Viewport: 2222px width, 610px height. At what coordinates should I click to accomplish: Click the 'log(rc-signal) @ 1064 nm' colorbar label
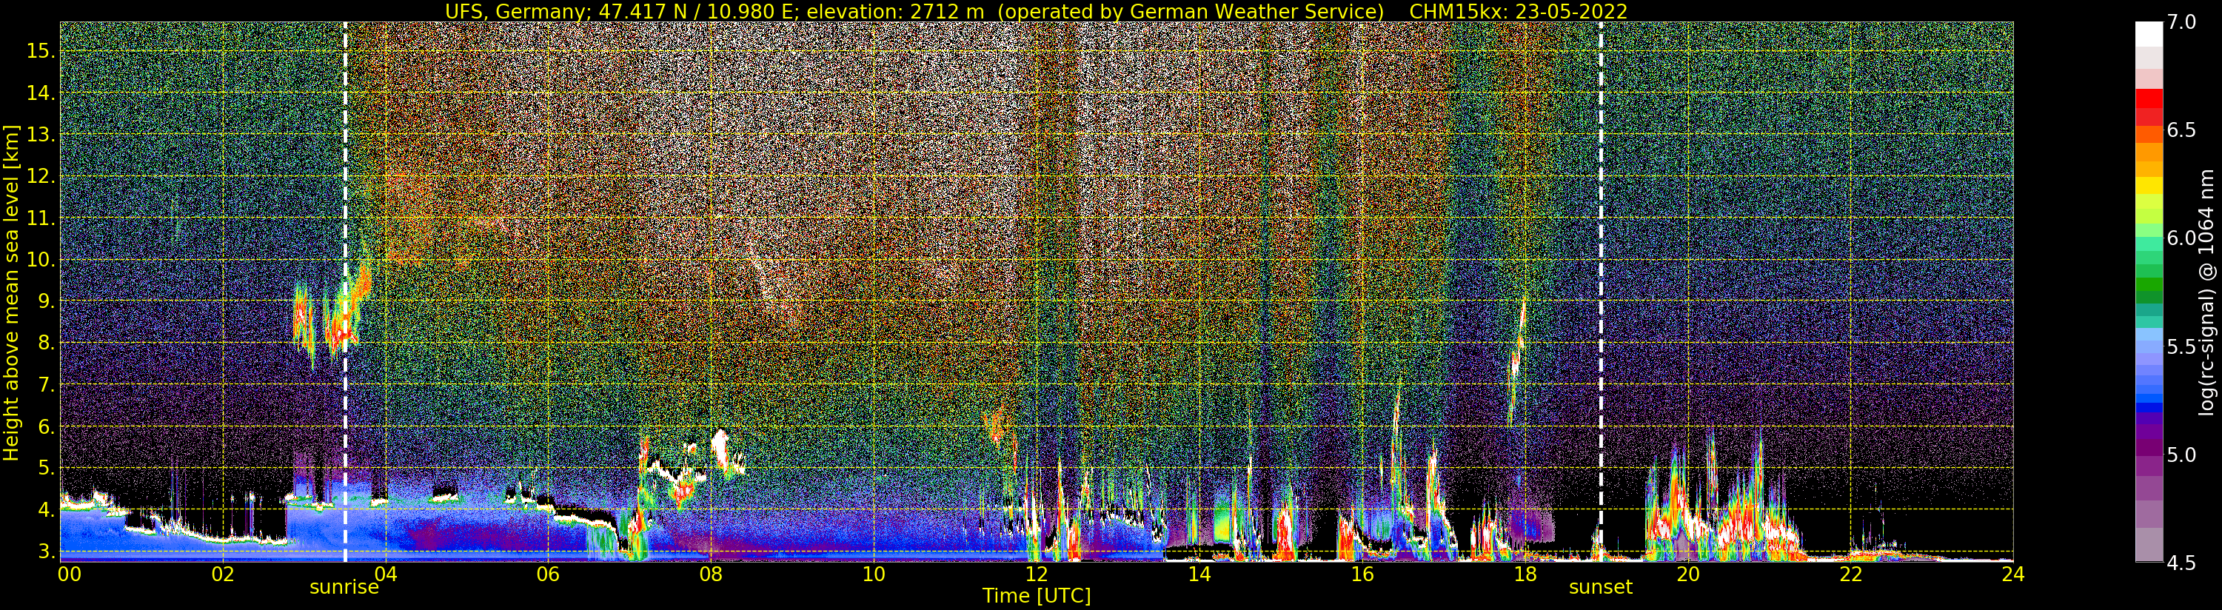pyautogui.click(x=2206, y=292)
